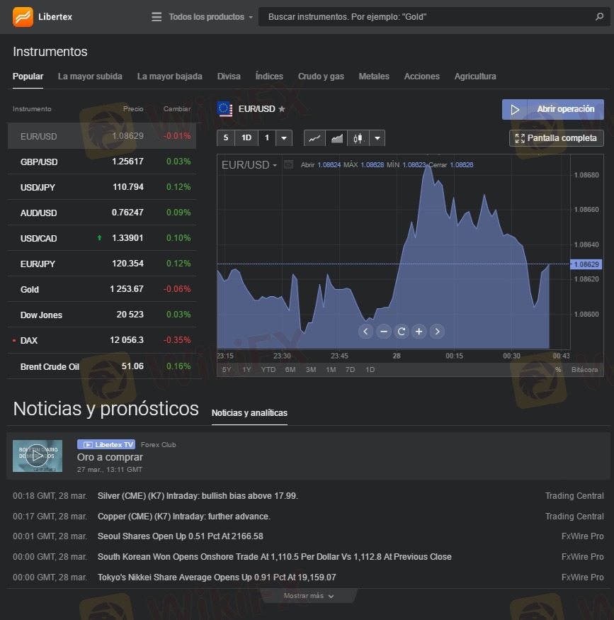Select Dow Jones instrument row
614x620 pixels.
102,315
